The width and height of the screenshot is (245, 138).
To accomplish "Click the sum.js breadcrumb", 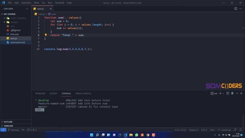I will tap(42, 14).
